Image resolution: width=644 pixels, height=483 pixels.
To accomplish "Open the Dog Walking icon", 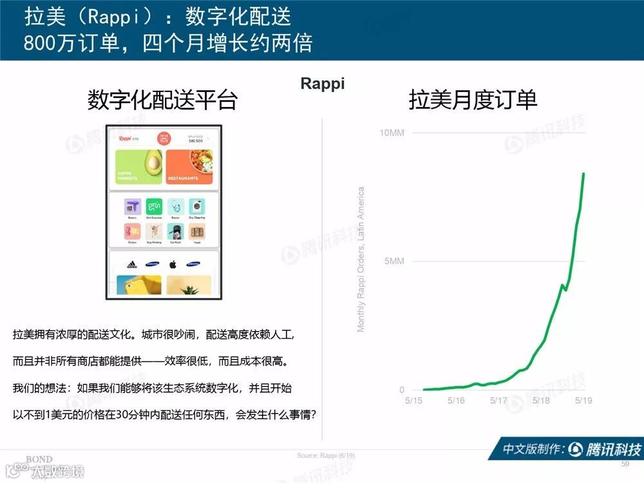I will click(154, 232).
